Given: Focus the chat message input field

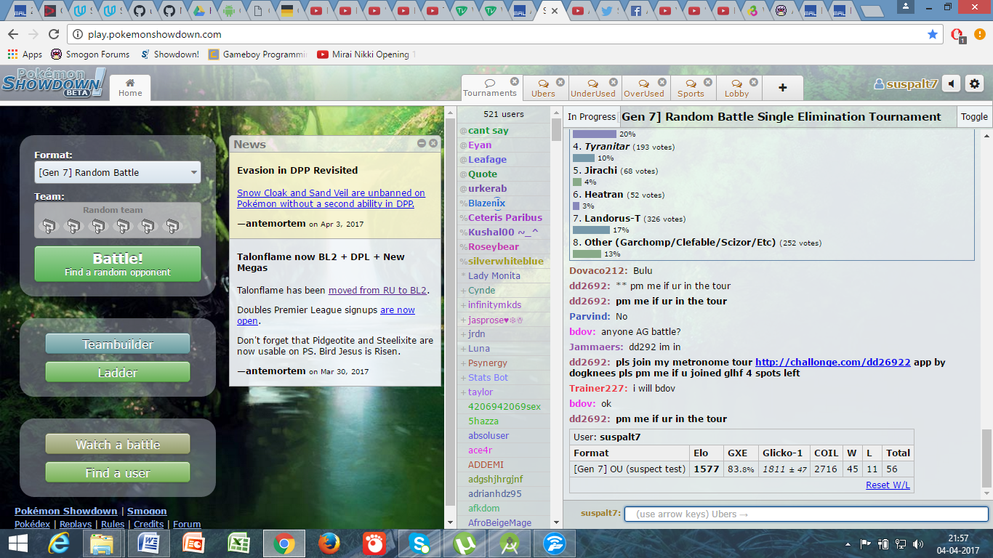Looking at the screenshot, I should 806,514.
